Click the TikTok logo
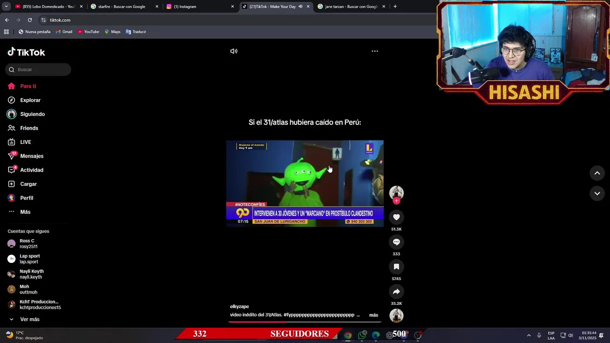The image size is (610, 343). (26, 52)
